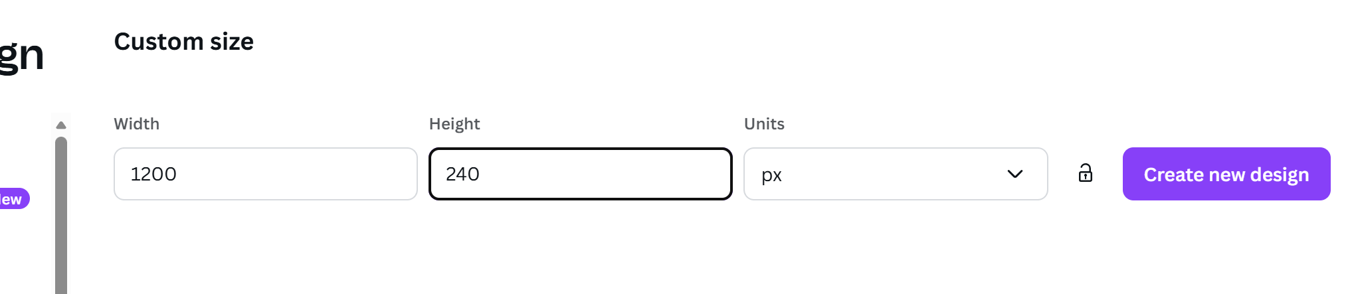
Task: Select the Custom size heading
Action: [x=183, y=42]
